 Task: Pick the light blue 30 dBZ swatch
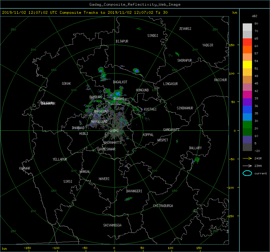(x=247, y=117)
